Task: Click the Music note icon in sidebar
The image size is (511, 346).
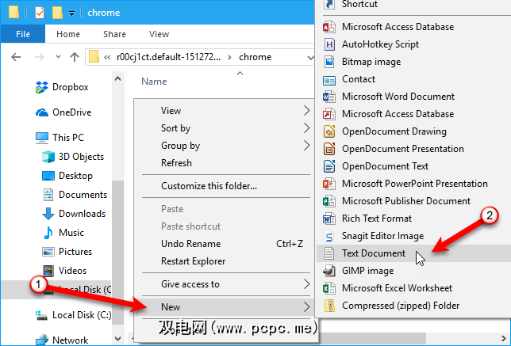Action: point(49,233)
